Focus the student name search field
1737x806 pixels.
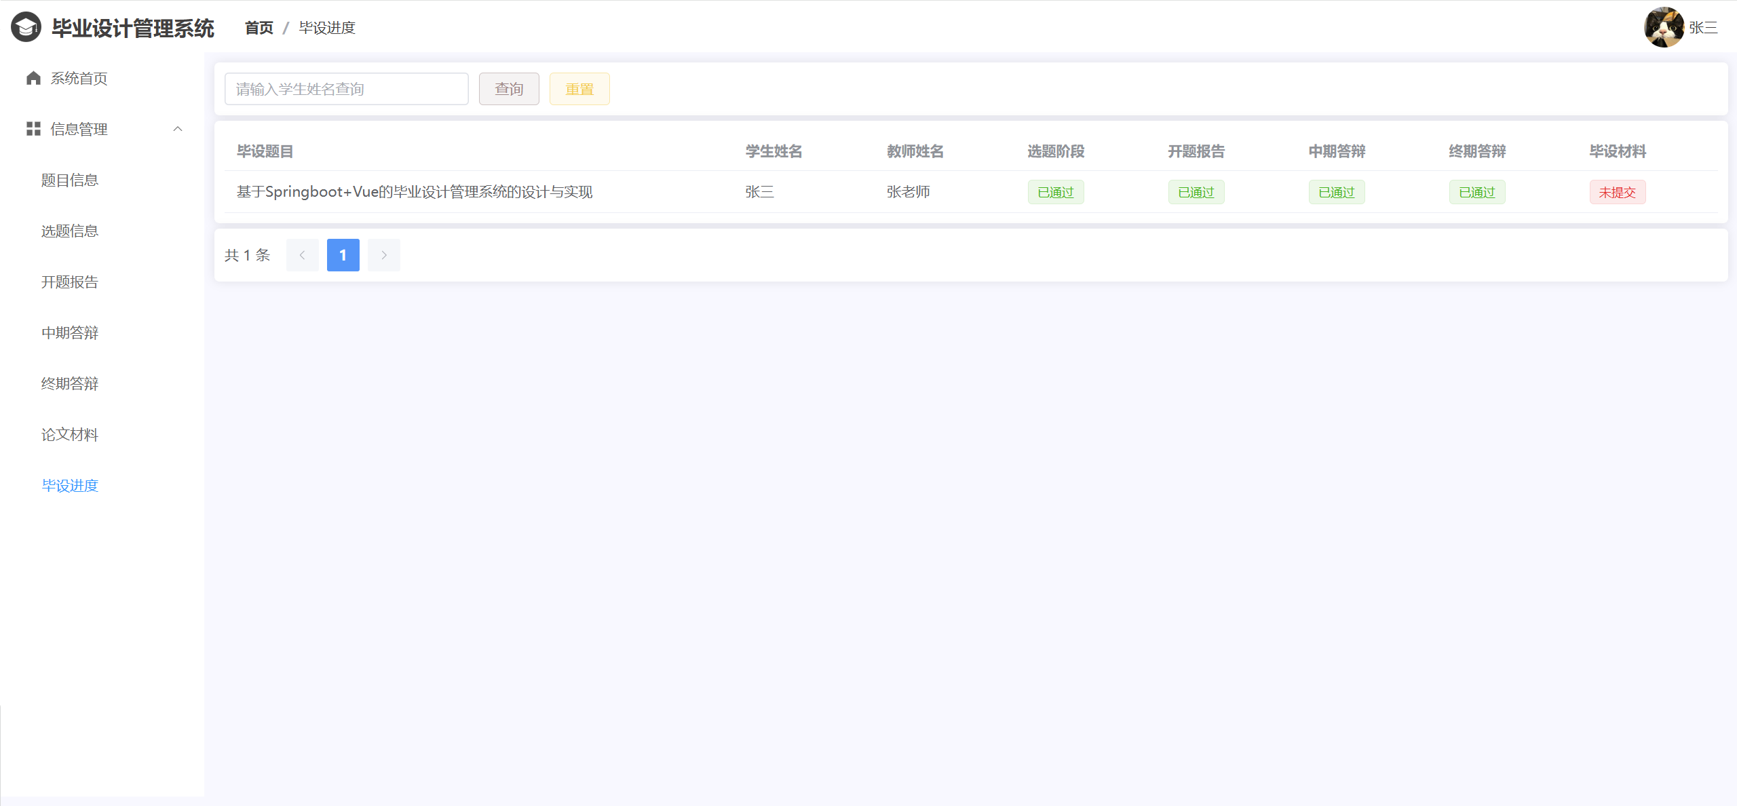pyautogui.click(x=346, y=89)
